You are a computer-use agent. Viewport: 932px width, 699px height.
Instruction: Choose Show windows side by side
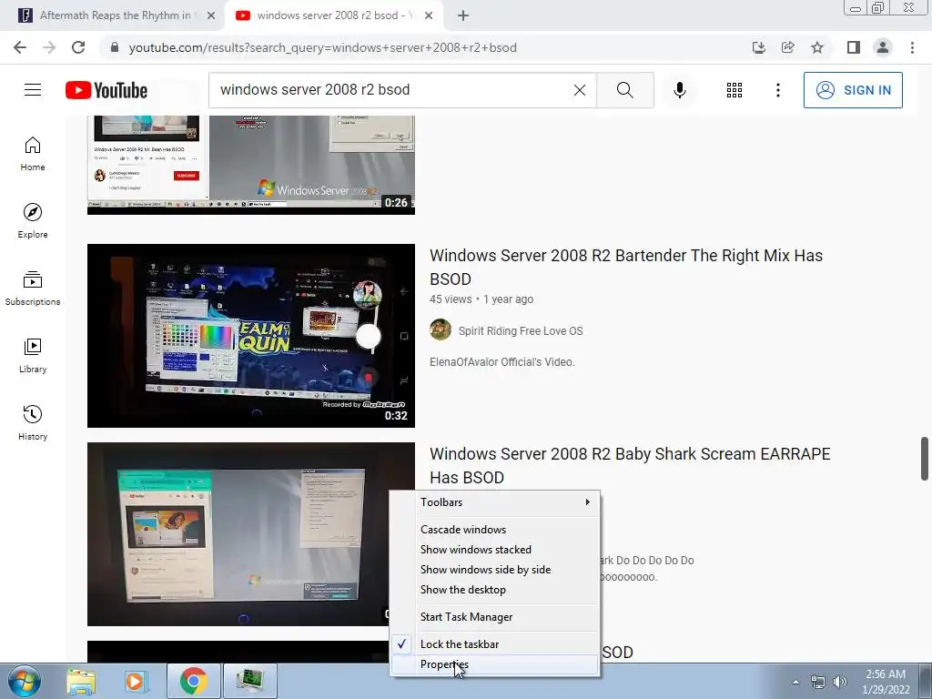[x=494, y=570]
